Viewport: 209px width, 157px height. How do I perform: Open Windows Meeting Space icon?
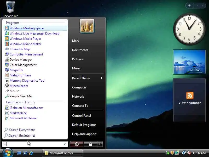[x=7, y=28]
